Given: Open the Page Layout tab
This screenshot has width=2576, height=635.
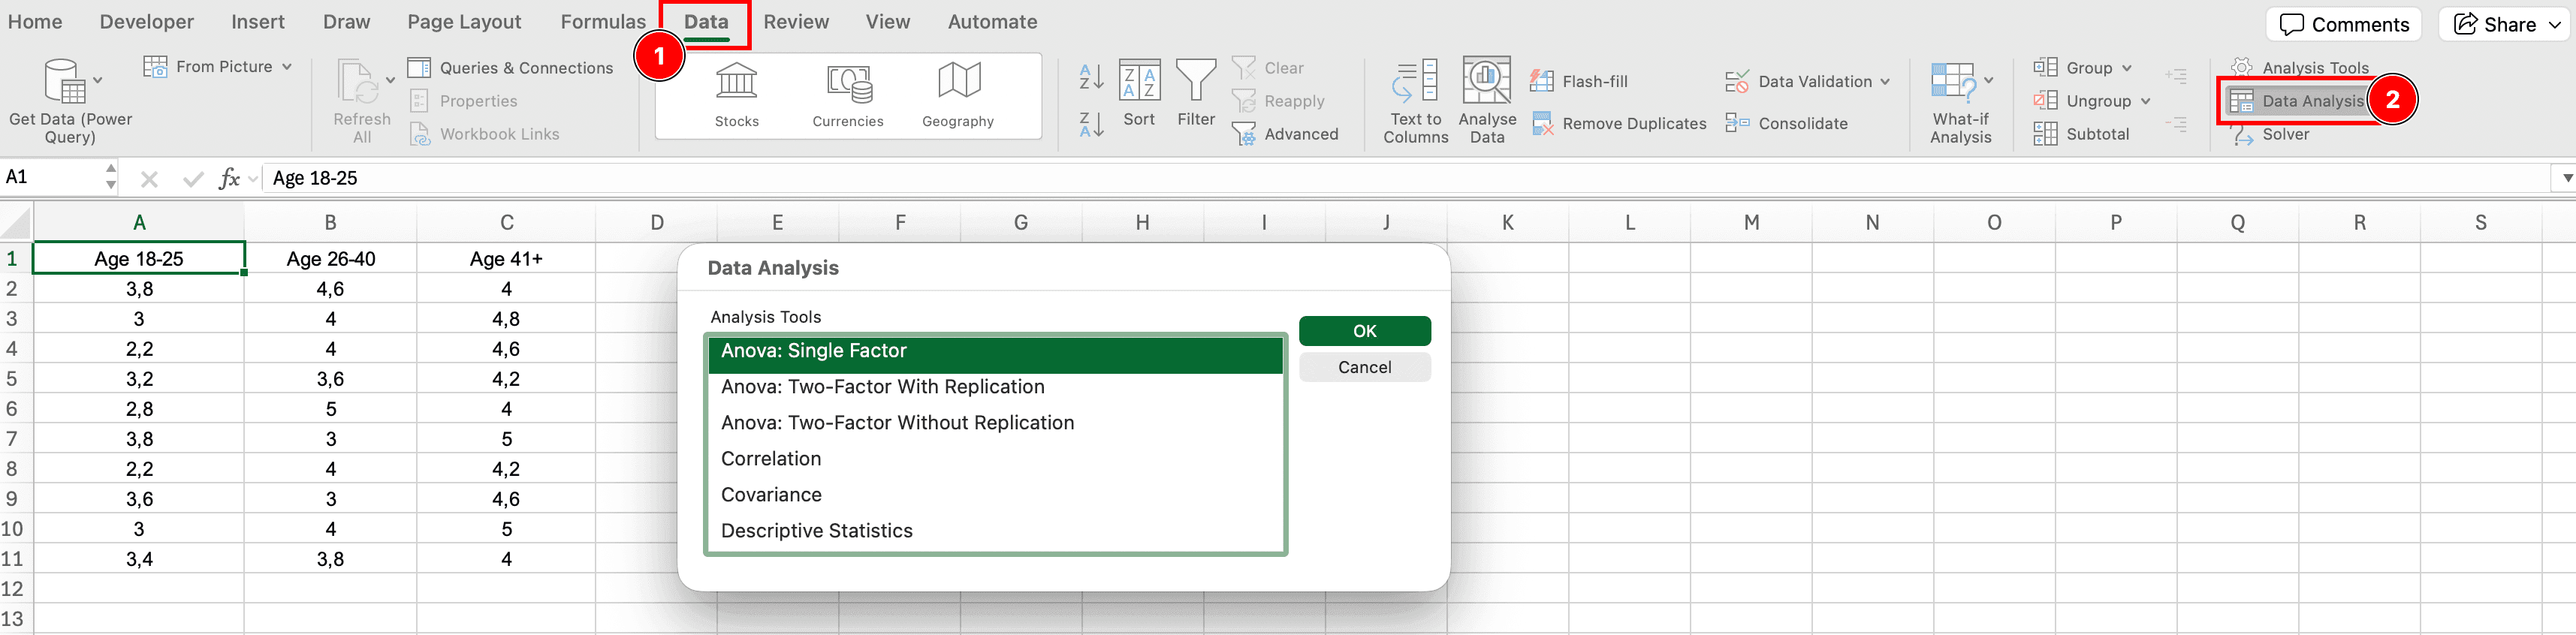Looking at the screenshot, I should click(x=464, y=22).
